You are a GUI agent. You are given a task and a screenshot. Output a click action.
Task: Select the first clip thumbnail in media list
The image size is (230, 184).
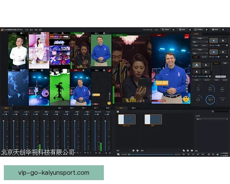[127, 119]
